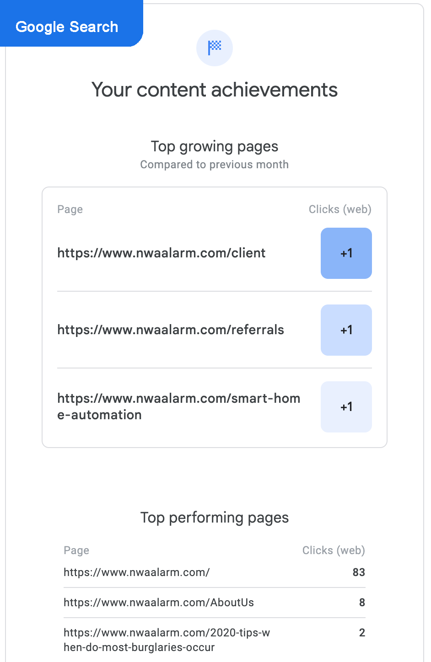The height and width of the screenshot is (662, 431).
Task: Click the Google Search banner label
Action: pos(67,27)
